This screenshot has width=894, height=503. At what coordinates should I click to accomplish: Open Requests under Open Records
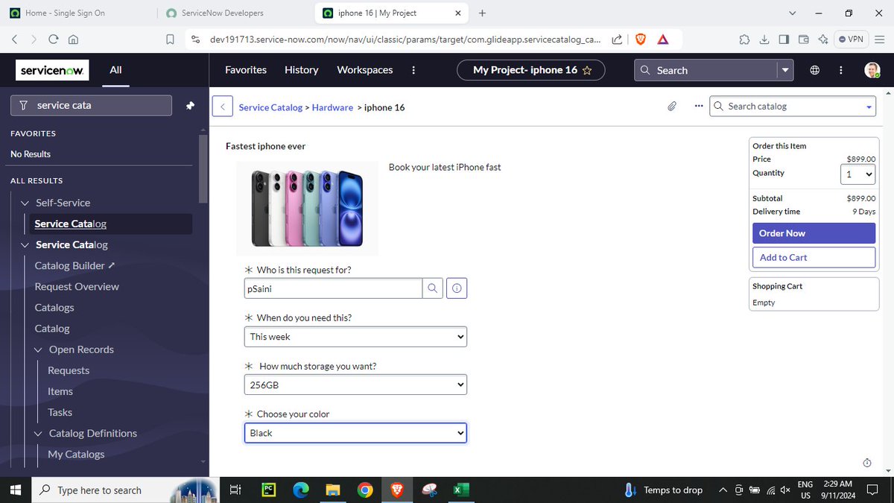[69, 370]
